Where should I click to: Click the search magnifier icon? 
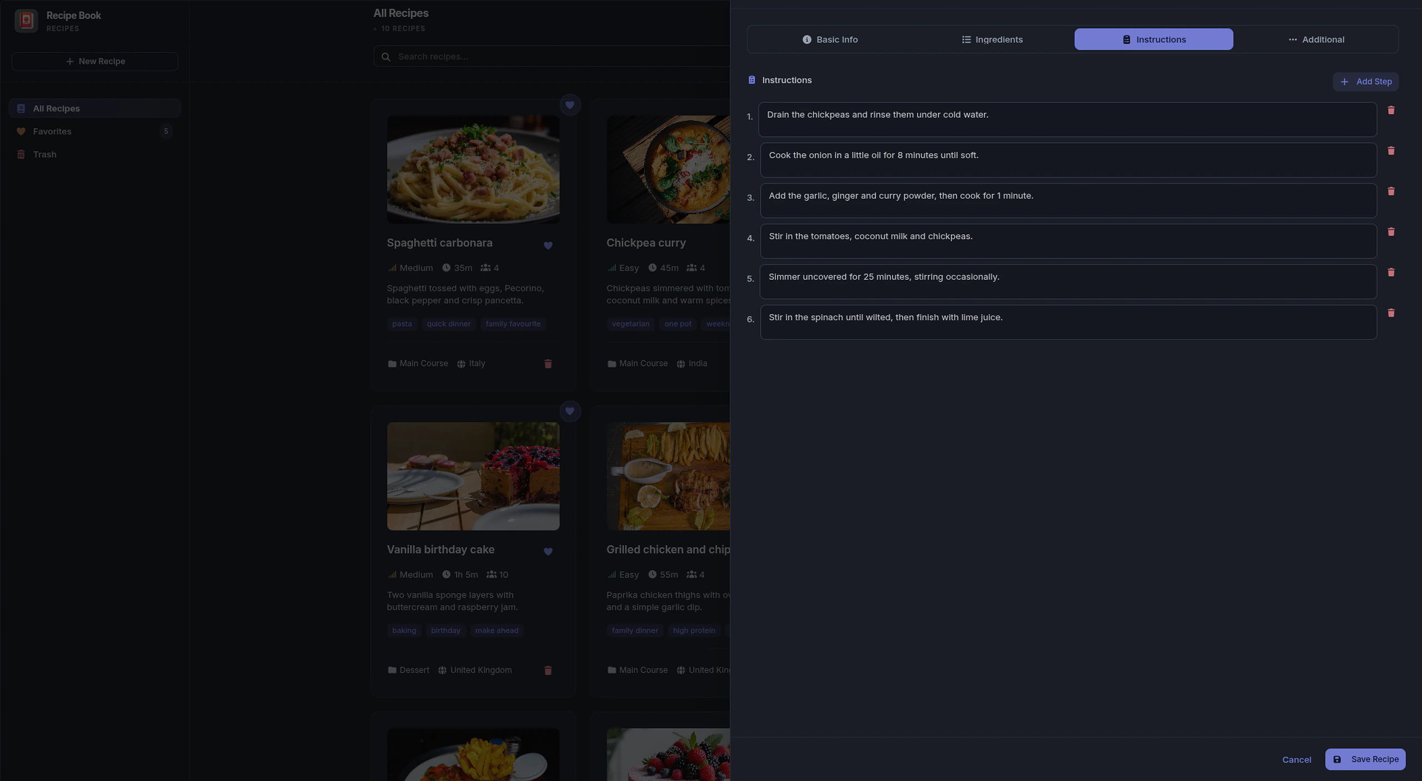coord(386,57)
